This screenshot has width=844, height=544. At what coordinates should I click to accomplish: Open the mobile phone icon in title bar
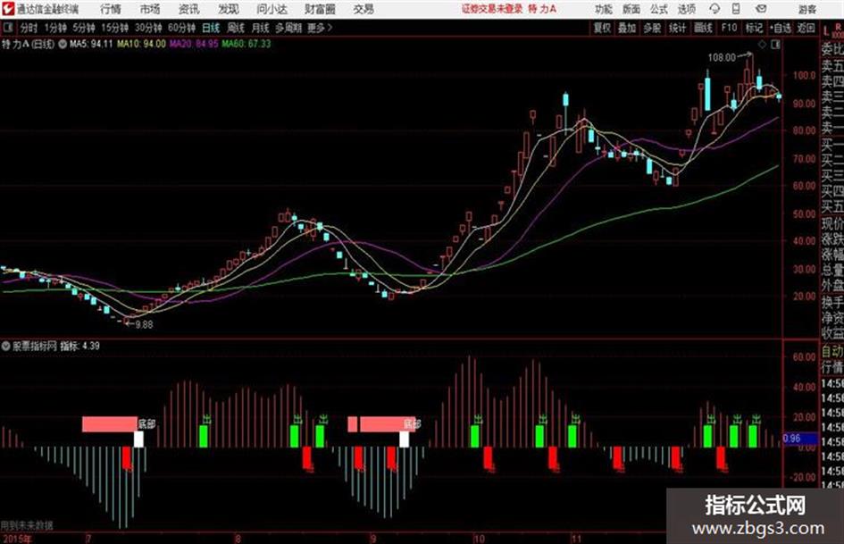tap(736, 9)
